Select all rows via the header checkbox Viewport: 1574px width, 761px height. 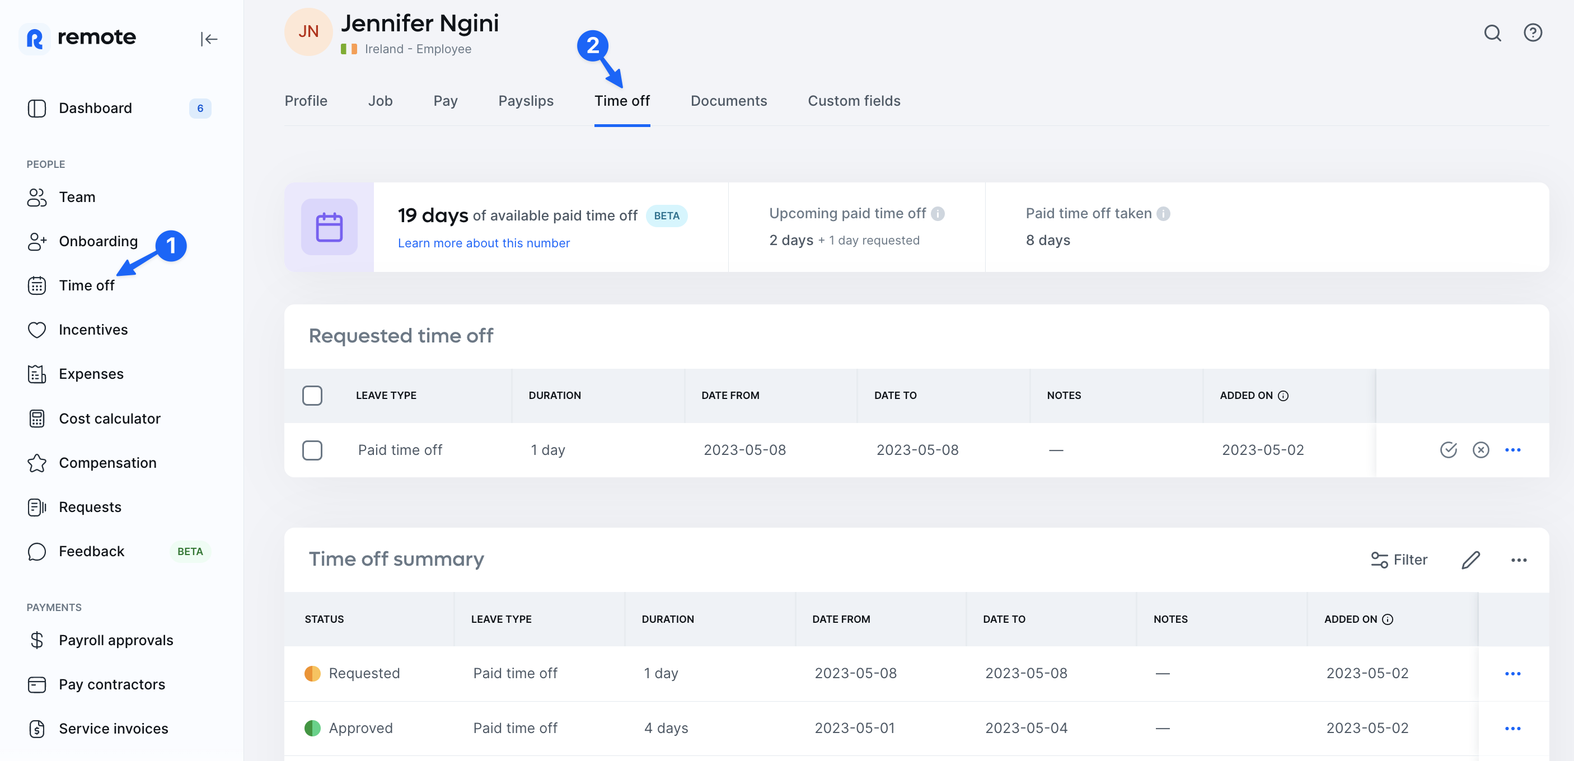pos(312,395)
